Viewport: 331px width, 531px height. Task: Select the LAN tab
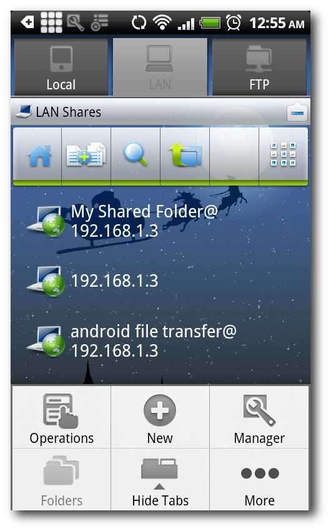click(160, 67)
